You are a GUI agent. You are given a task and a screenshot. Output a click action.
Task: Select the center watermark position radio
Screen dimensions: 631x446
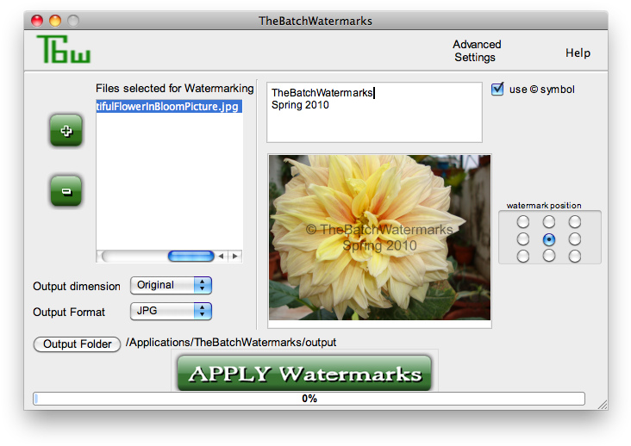[x=549, y=239]
